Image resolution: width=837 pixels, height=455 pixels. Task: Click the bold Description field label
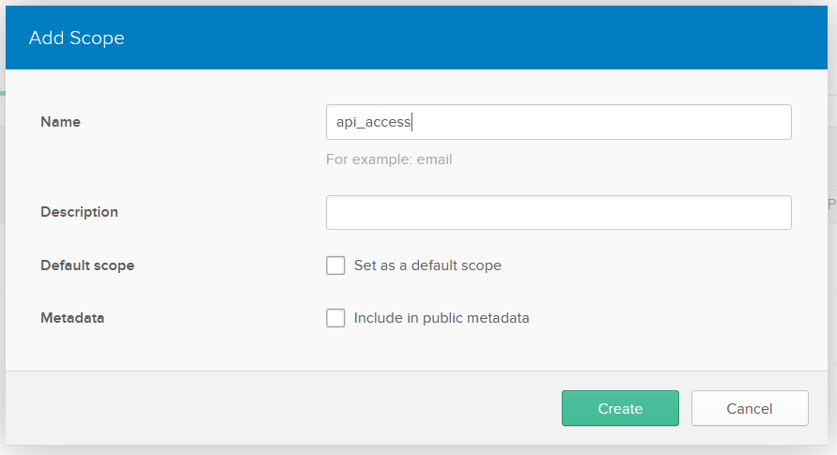79,212
